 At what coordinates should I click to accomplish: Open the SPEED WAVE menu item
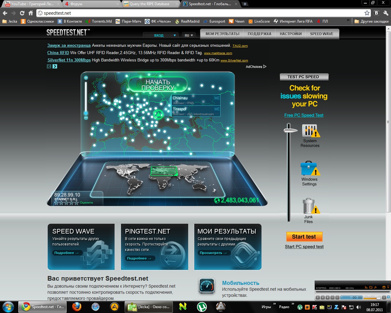[x=322, y=34]
